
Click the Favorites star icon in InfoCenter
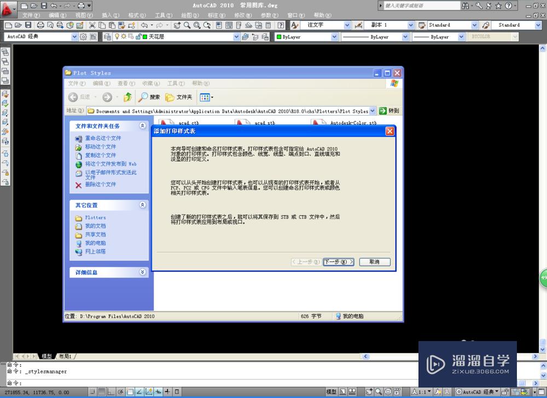click(498, 5)
